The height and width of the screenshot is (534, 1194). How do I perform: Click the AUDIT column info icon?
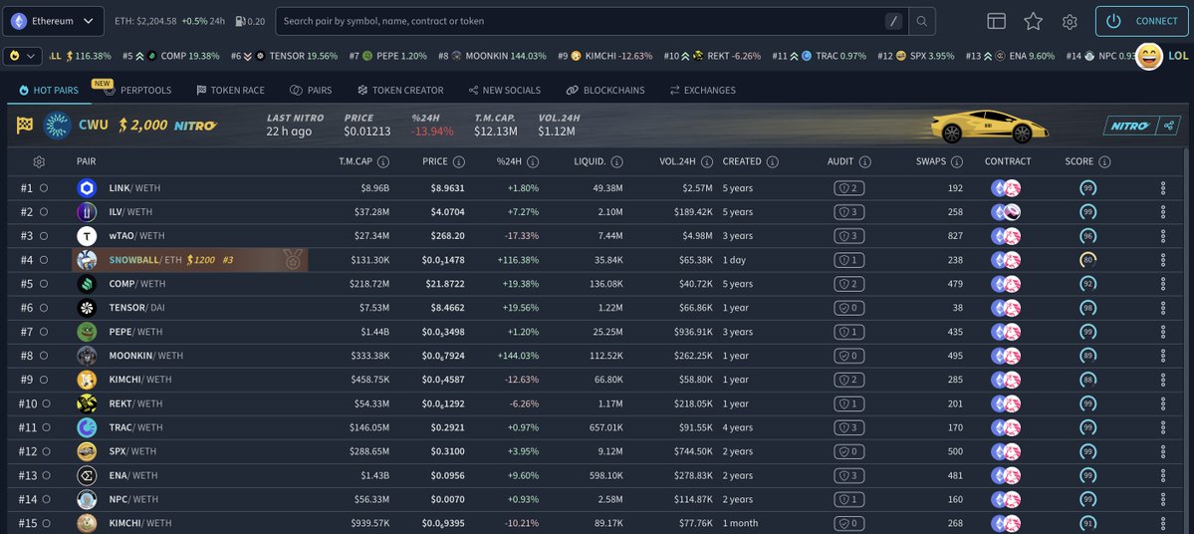pos(865,161)
